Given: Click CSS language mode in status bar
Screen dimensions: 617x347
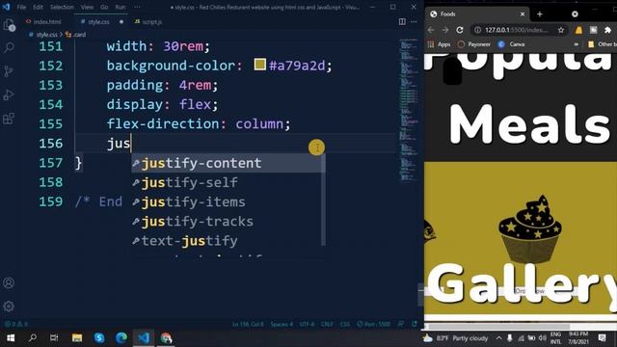Looking at the screenshot, I should point(345,324).
